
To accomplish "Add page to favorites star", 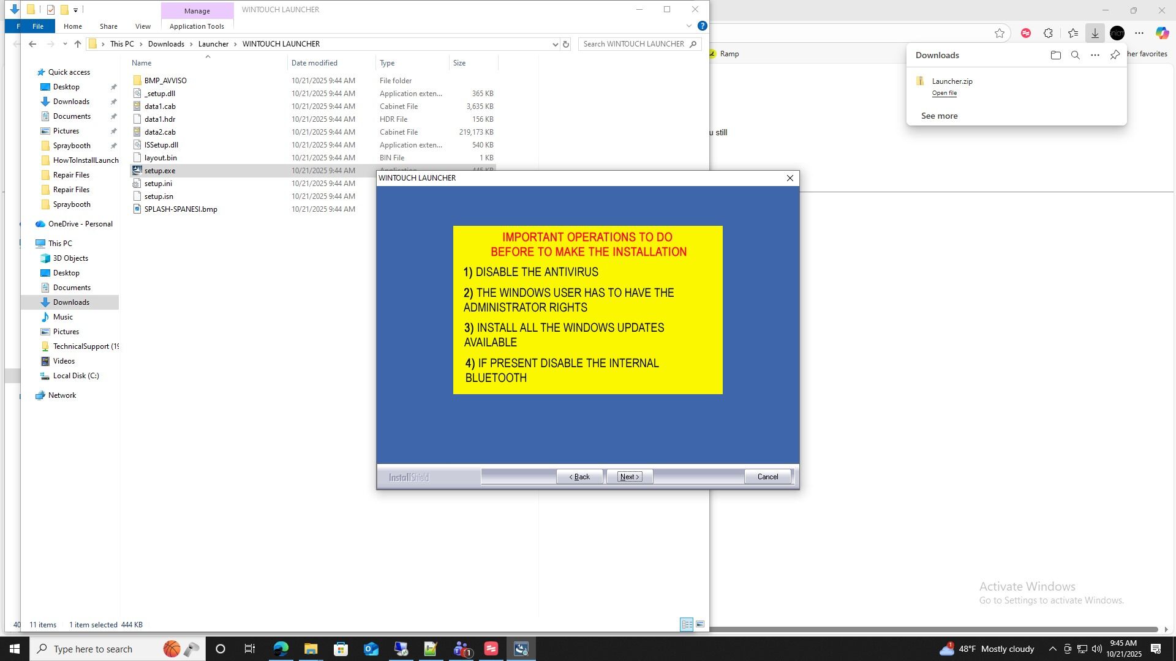I will click(1000, 33).
